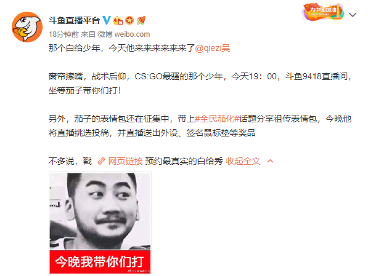
Task: Follow the 网页链接 web link
Action: click(125, 161)
